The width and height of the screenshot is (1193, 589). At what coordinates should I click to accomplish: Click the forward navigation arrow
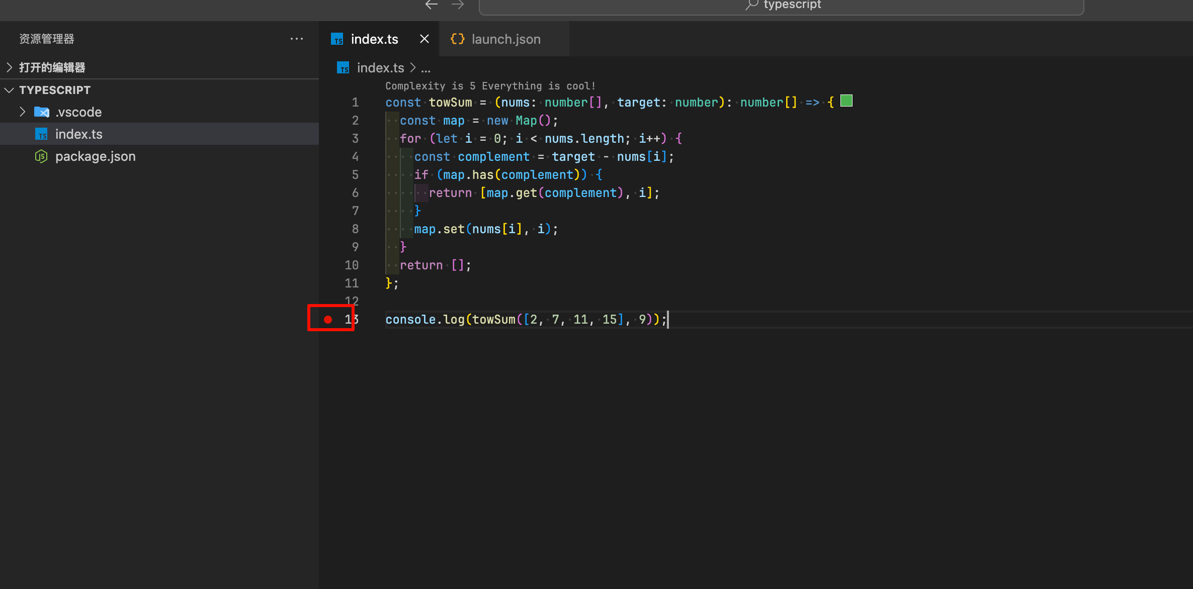pyautogui.click(x=457, y=5)
